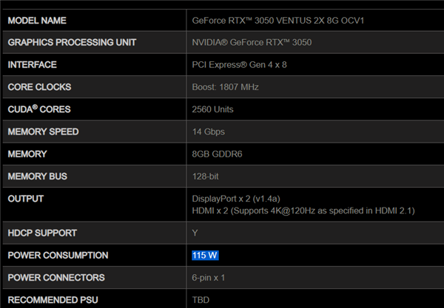Click the CUDA CORES label
This screenshot has height=308, width=444.
coord(38,110)
